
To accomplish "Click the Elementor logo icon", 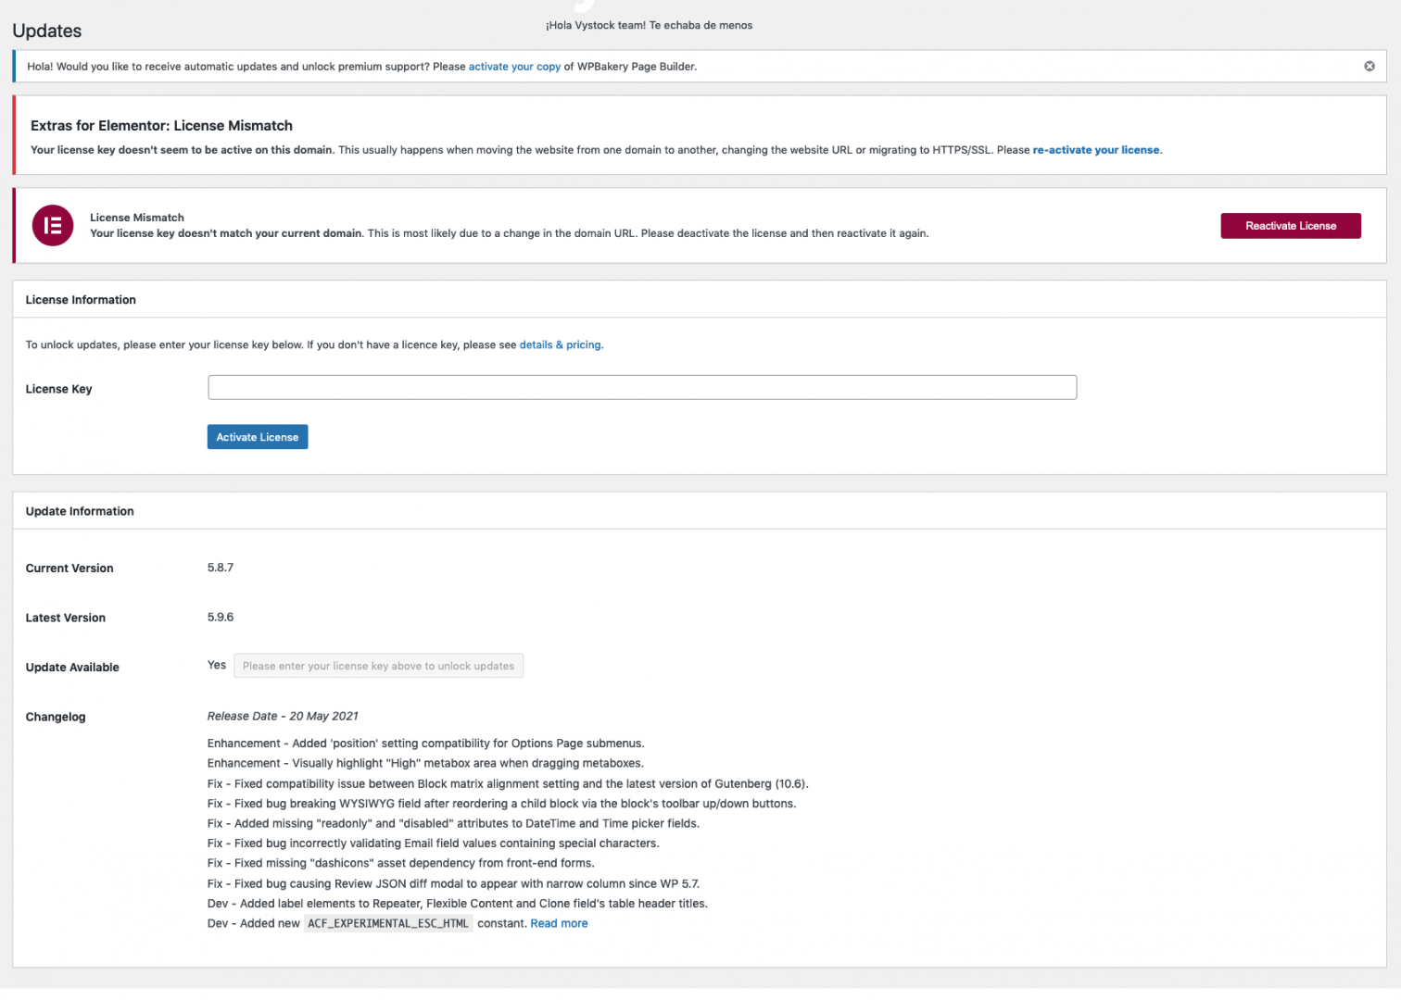I will click(53, 226).
